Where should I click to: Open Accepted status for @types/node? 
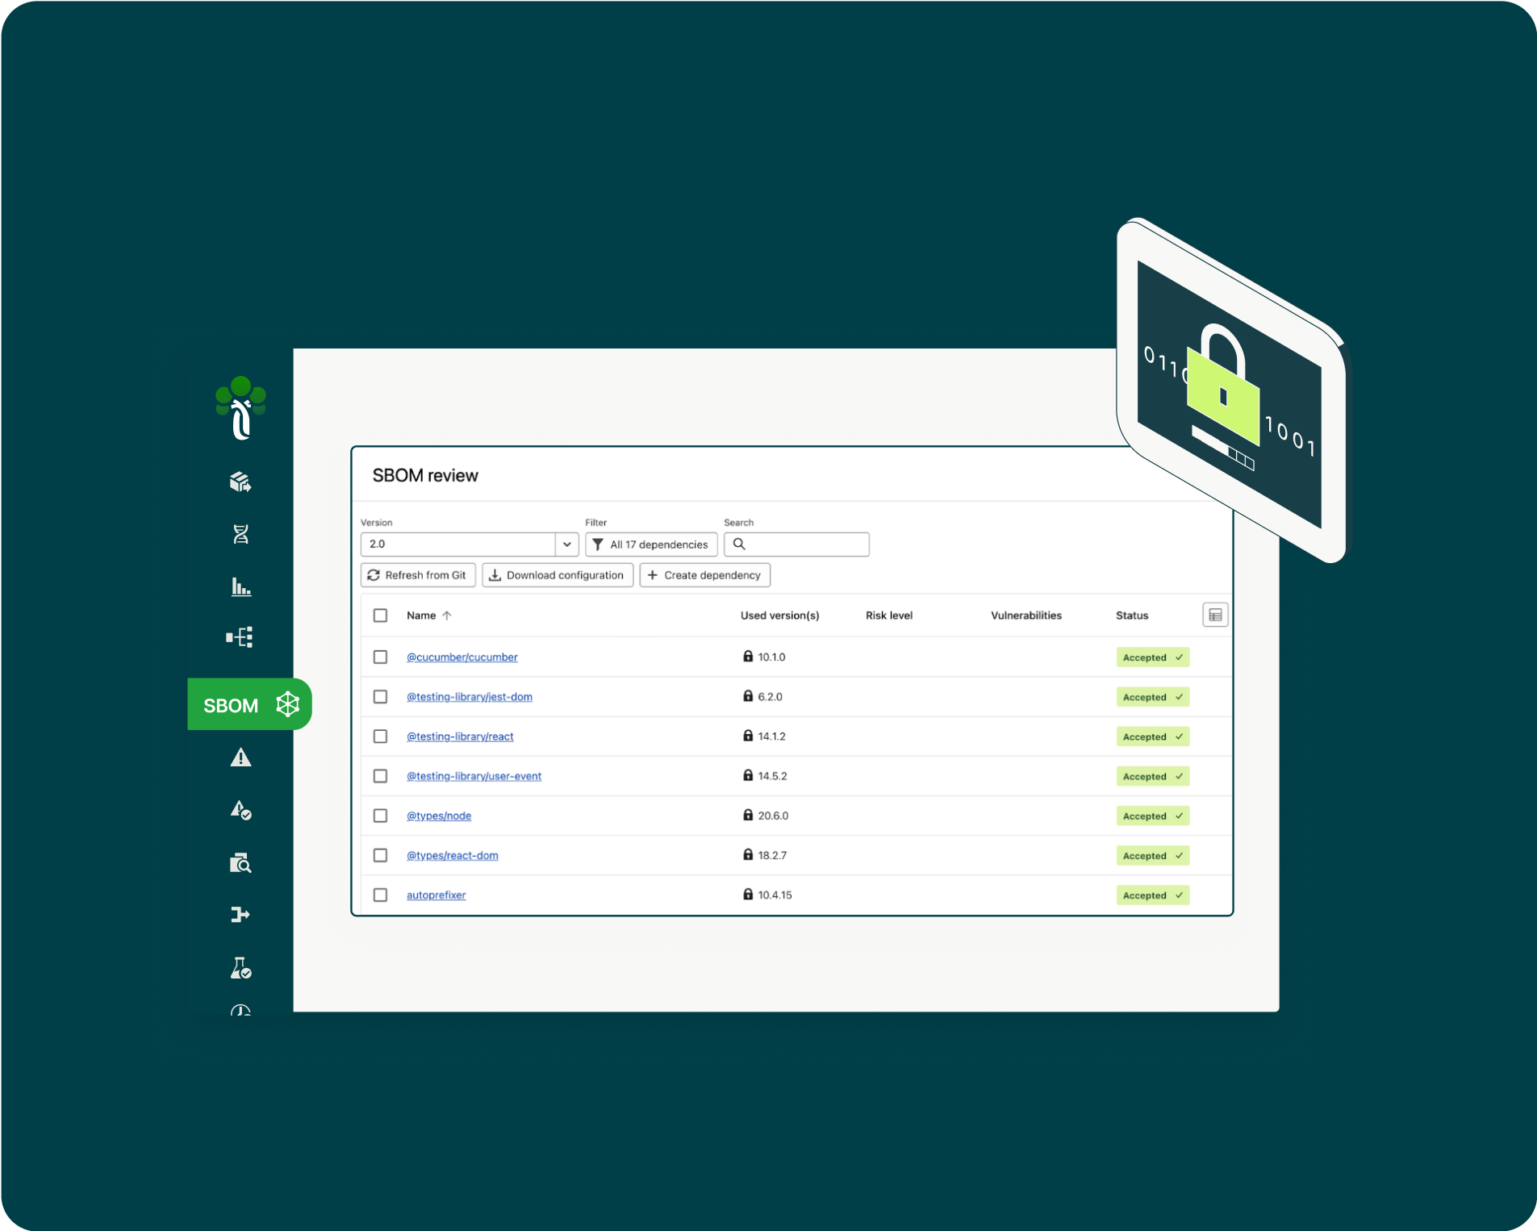1152,816
